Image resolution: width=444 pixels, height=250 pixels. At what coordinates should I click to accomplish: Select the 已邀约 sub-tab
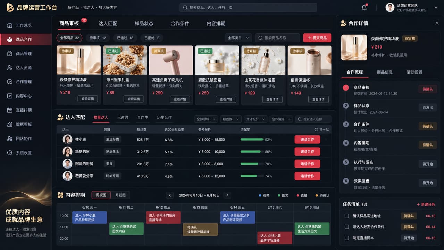coord(123,117)
